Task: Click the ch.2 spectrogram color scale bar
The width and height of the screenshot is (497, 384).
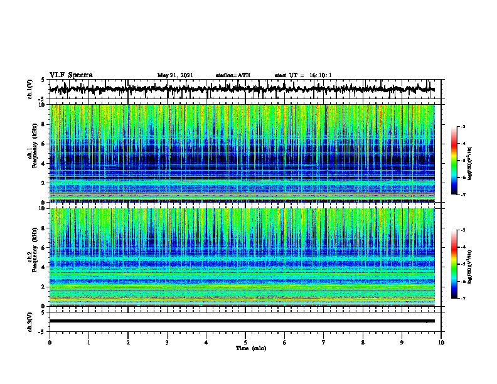Action: pos(454,264)
